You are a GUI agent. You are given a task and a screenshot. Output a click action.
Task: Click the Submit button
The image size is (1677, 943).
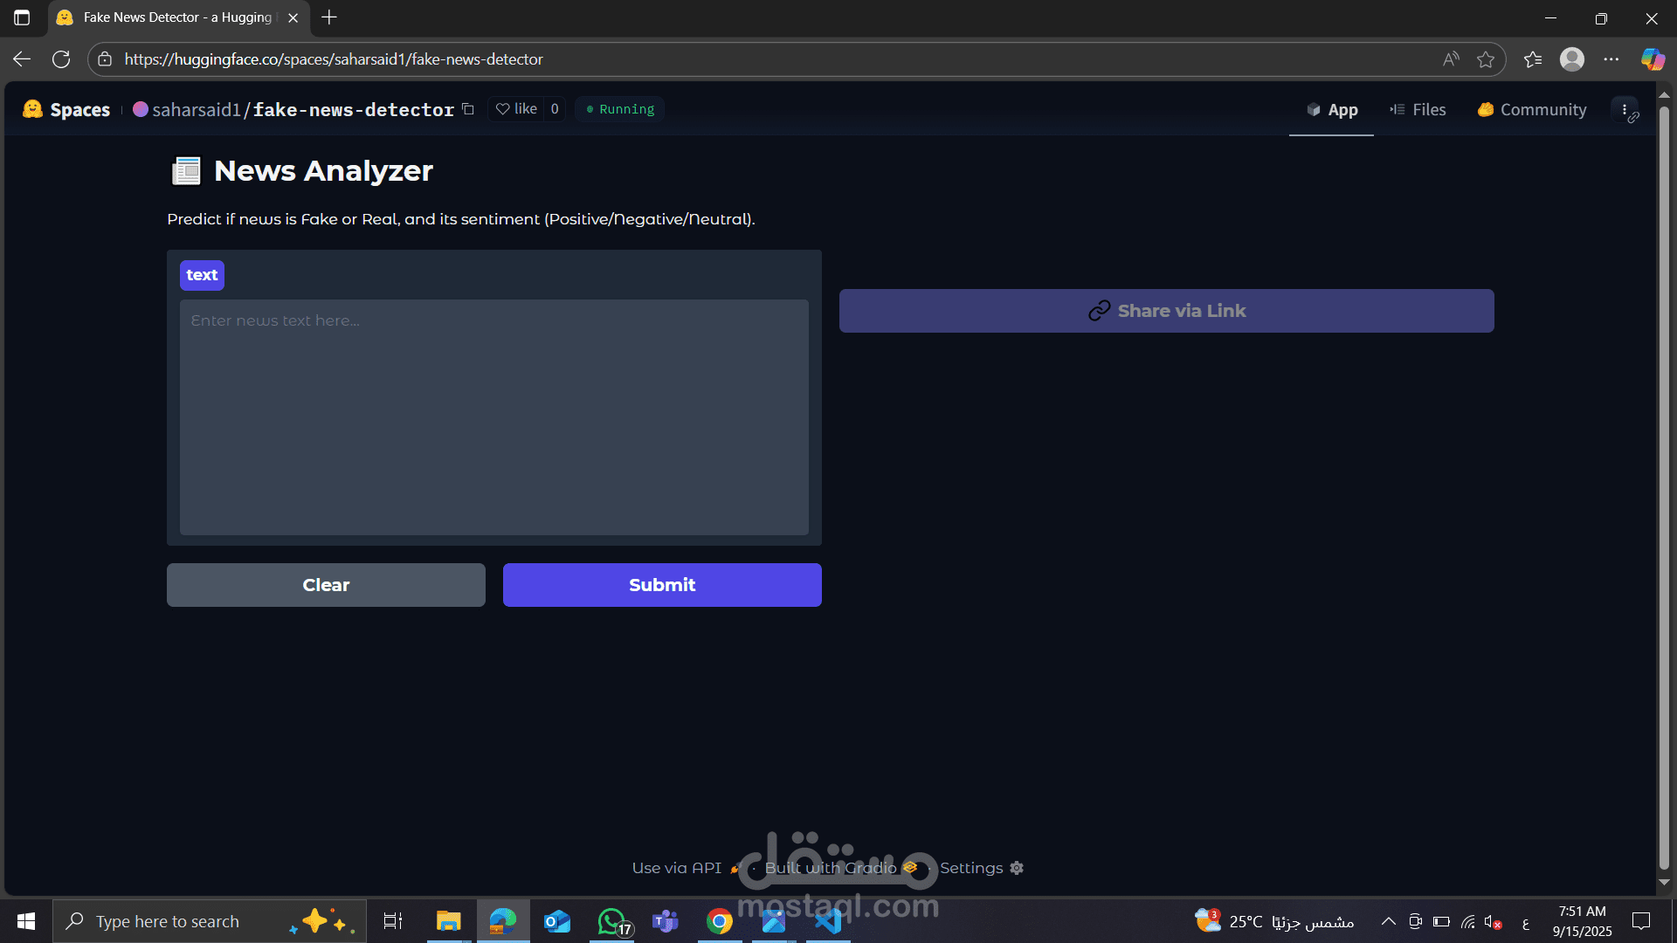coord(661,585)
